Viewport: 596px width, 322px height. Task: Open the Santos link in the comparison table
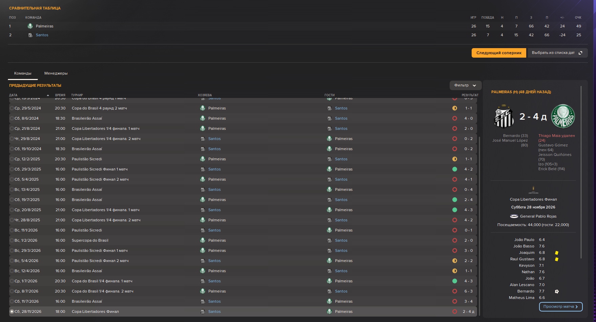(x=42, y=35)
